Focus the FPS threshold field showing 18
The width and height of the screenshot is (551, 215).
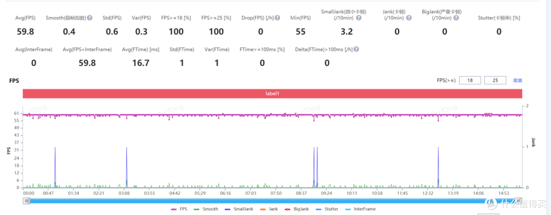click(x=470, y=80)
